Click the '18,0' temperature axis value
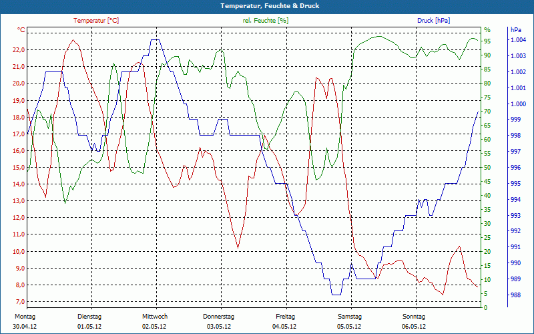 coord(19,117)
